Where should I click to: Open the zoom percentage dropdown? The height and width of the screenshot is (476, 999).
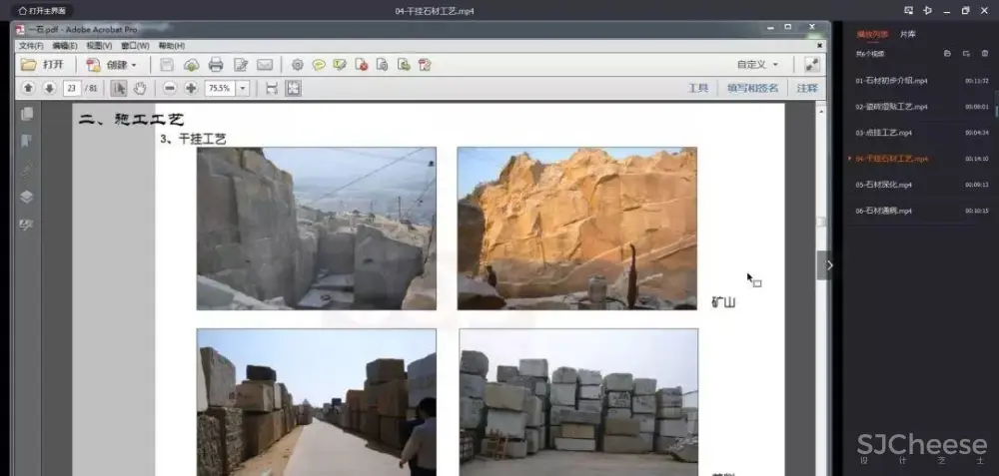[x=242, y=88]
